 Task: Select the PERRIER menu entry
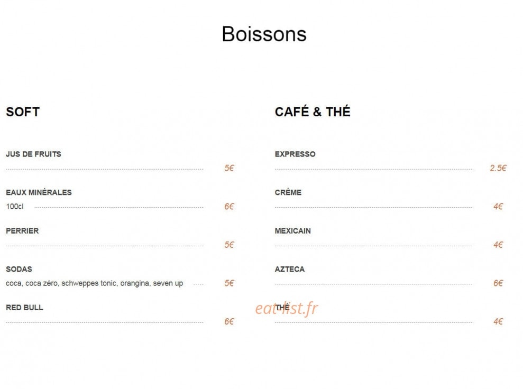(x=22, y=230)
